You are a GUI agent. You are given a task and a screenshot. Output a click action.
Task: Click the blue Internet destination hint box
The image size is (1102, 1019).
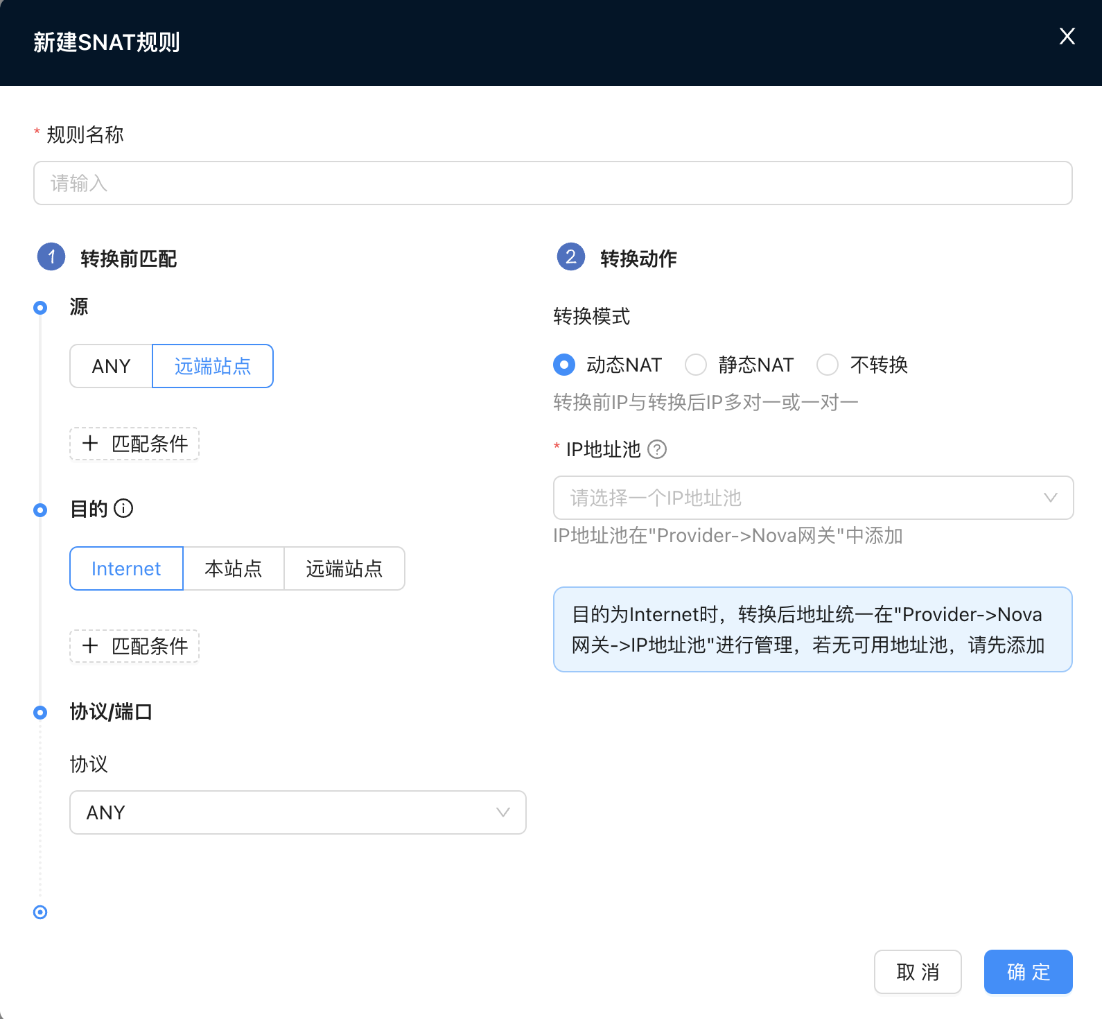click(x=813, y=629)
